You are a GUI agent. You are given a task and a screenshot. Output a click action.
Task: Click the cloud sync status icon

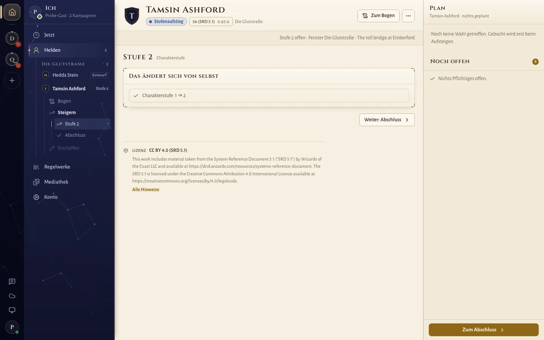(12, 296)
